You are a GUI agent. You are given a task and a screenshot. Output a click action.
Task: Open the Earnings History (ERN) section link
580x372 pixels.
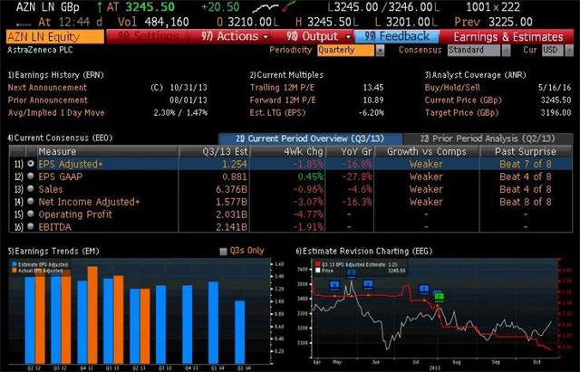pos(47,75)
